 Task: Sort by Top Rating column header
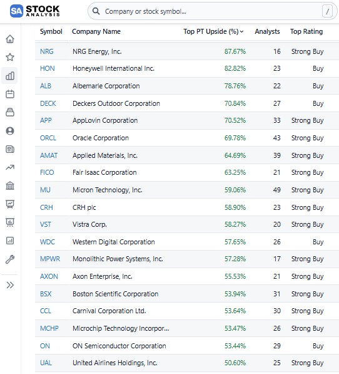click(x=306, y=31)
